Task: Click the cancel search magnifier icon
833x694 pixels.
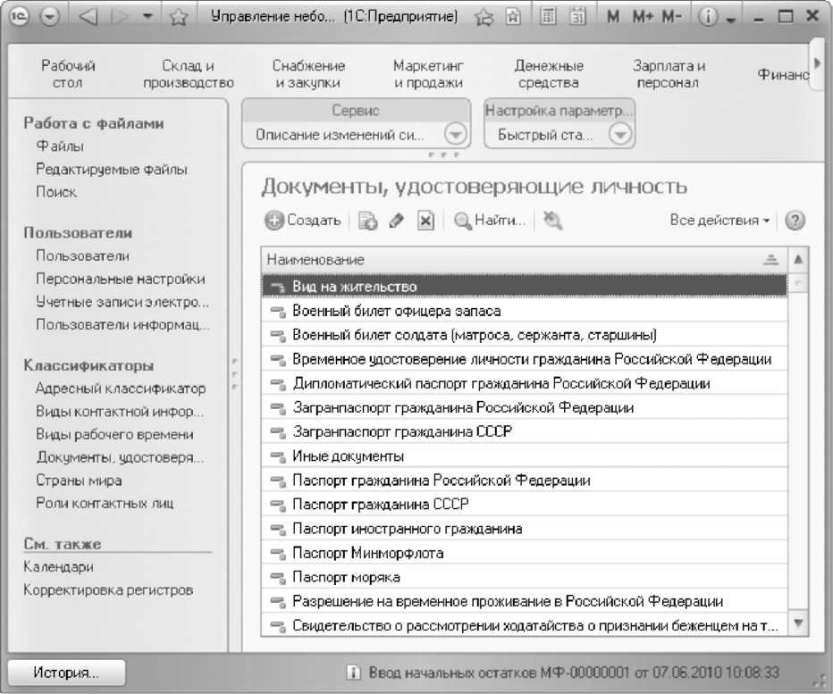Action: pos(552,221)
